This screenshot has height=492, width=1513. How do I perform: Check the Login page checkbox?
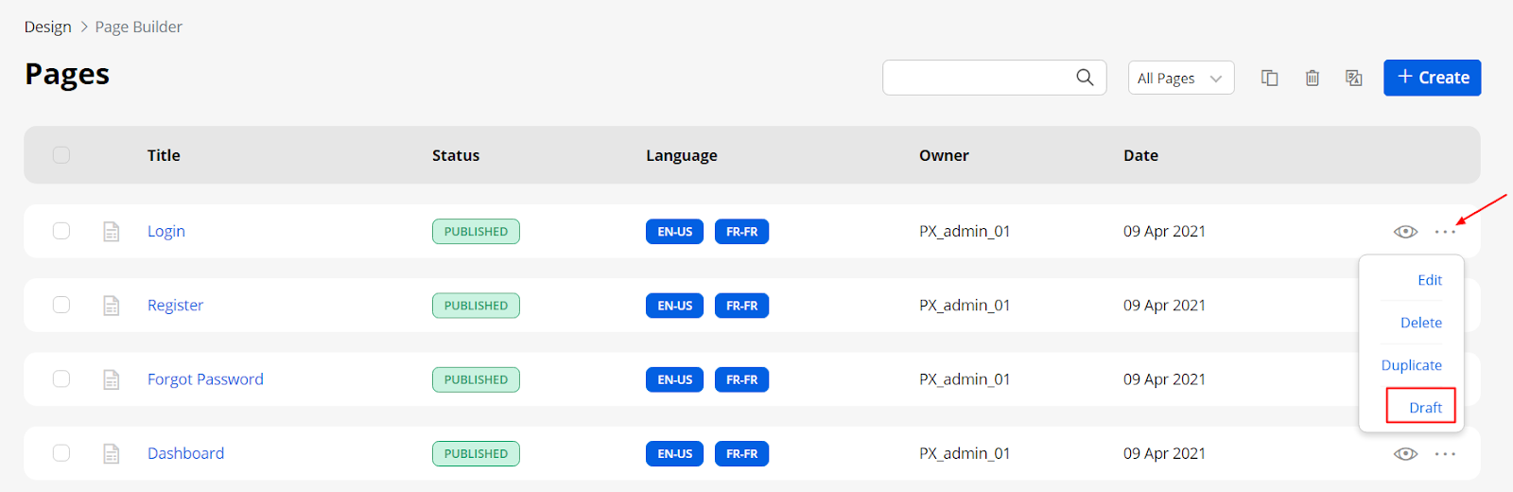(x=61, y=231)
